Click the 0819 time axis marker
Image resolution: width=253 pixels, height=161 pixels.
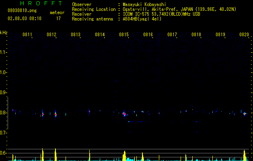[220, 35]
